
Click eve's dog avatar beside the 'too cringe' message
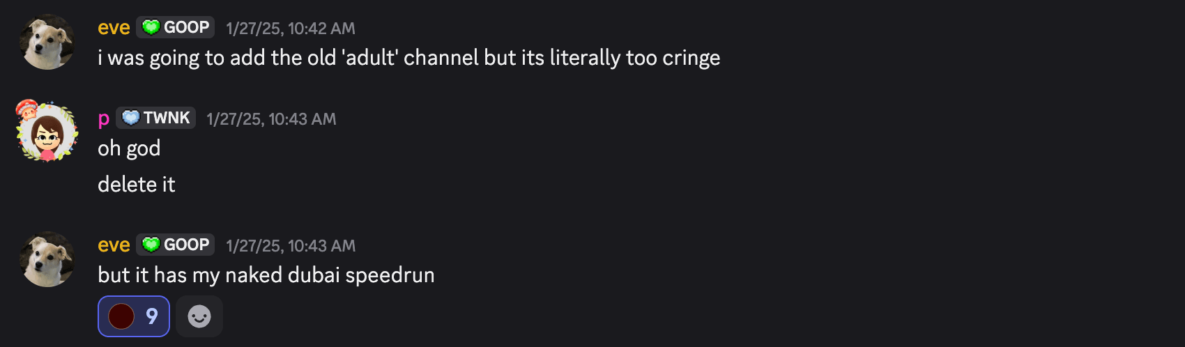pos(47,42)
